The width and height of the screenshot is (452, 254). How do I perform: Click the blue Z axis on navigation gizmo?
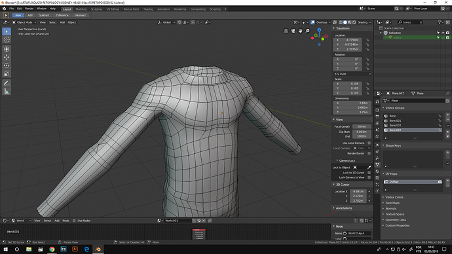point(319,29)
